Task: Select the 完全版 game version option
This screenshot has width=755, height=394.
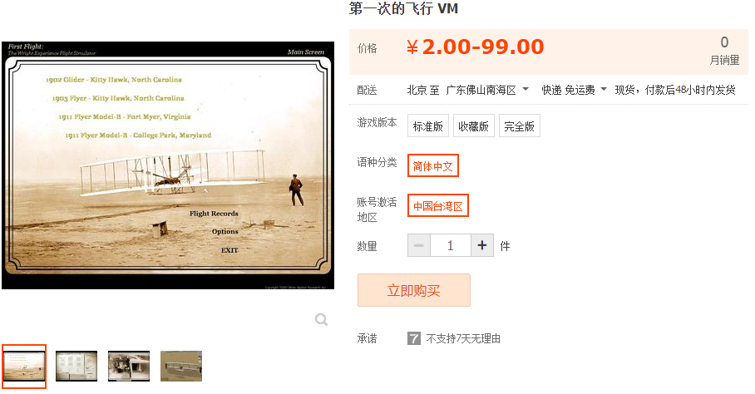Action: click(x=519, y=126)
